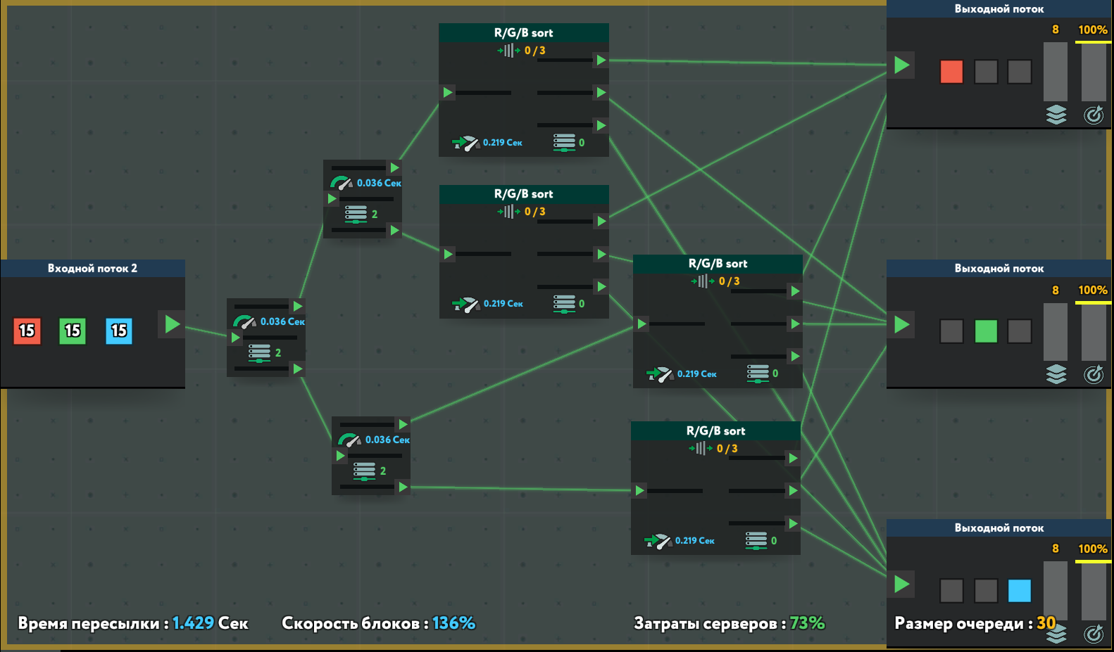Click the input arrow of the red output stream
Image resolution: width=1114 pixels, height=652 pixels.
point(901,65)
